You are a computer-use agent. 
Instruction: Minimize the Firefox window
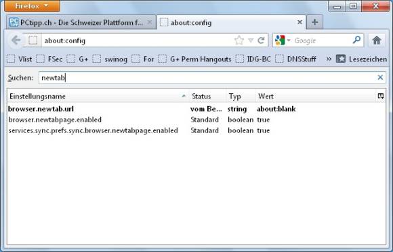coord(337,6)
